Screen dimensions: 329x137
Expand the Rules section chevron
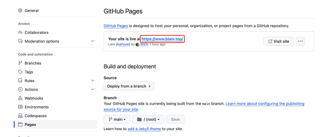coord(92,81)
